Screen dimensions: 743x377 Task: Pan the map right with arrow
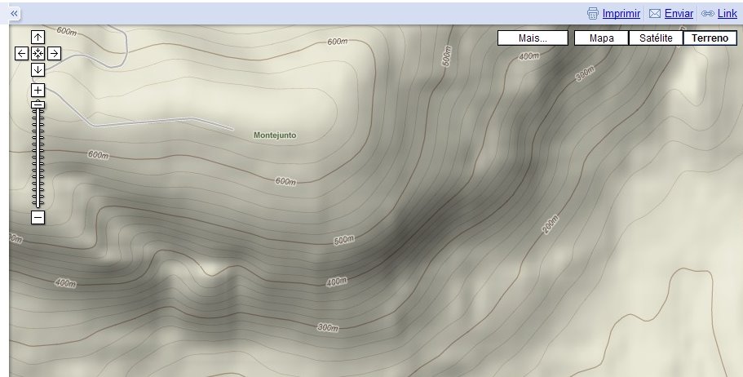(55, 54)
